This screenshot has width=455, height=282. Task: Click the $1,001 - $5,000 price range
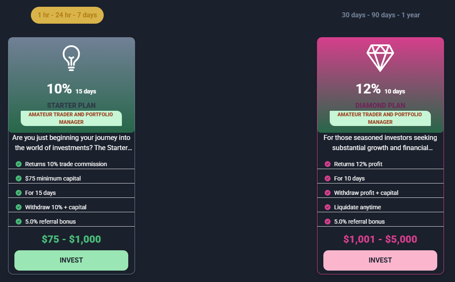pyautogui.click(x=380, y=239)
